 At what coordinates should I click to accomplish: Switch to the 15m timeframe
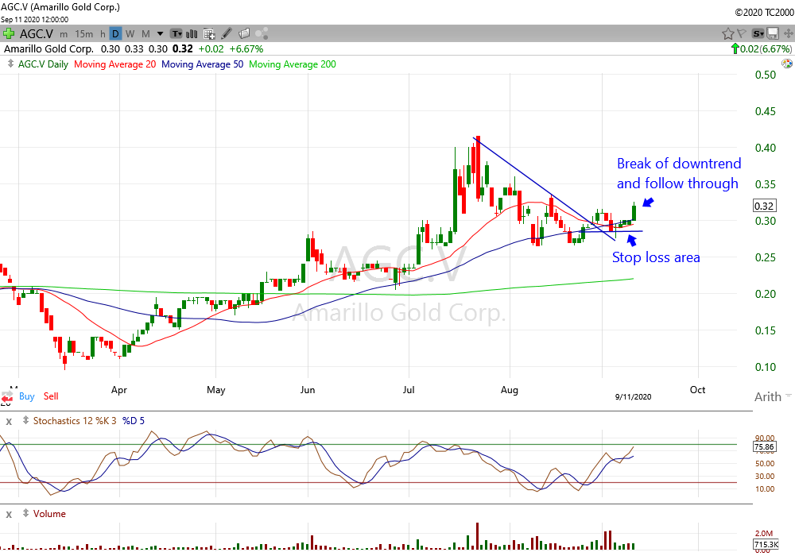84,34
